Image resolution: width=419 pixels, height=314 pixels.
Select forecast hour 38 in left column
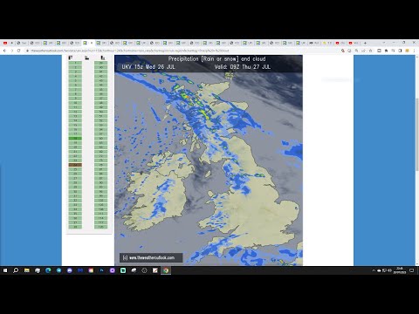75,227
